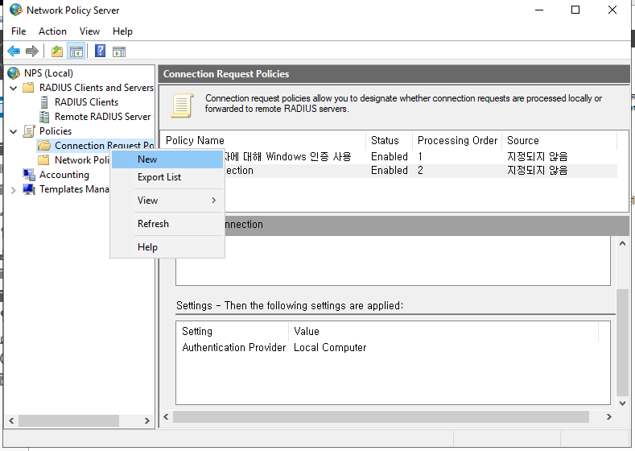This screenshot has height=451, width=635.
Task: Click Setting column header in settings list
Action: tap(233, 331)
